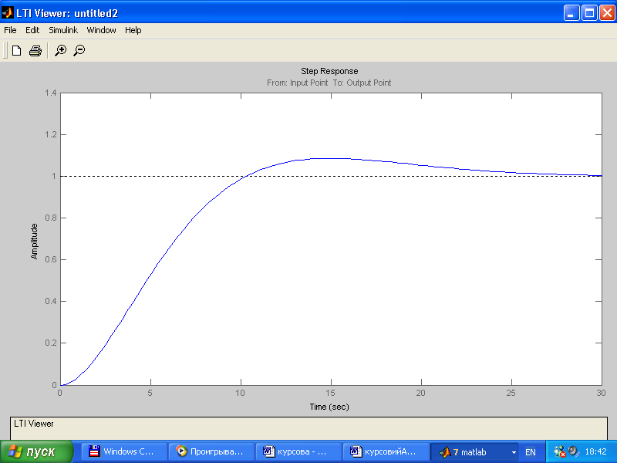Open the Edit menu
617x463 pixels.
(x=32, y=30)
